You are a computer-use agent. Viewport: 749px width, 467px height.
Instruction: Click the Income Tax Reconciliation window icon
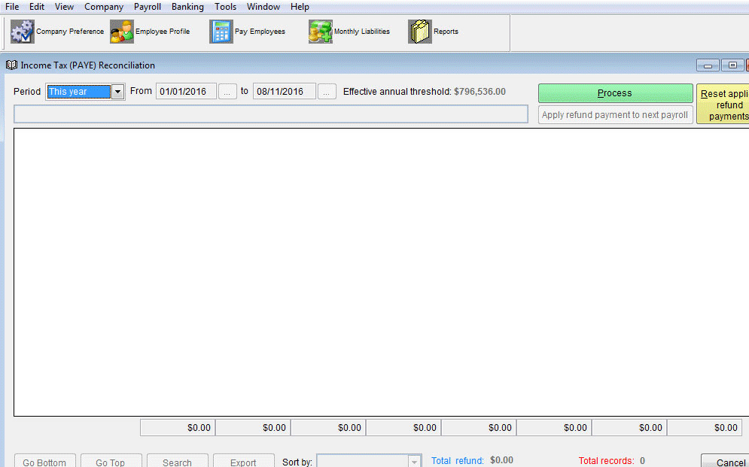[11, 65]
